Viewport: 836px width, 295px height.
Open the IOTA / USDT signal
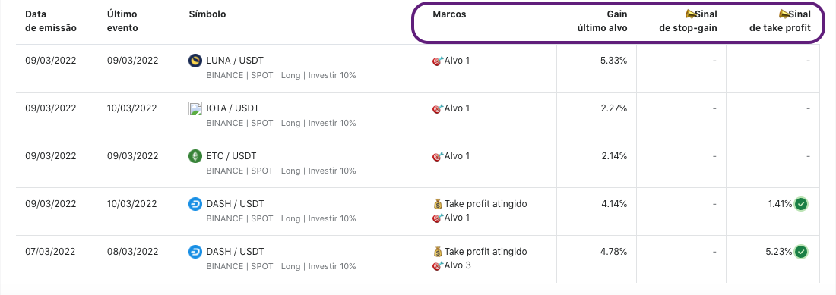click(x=233, y=108)
